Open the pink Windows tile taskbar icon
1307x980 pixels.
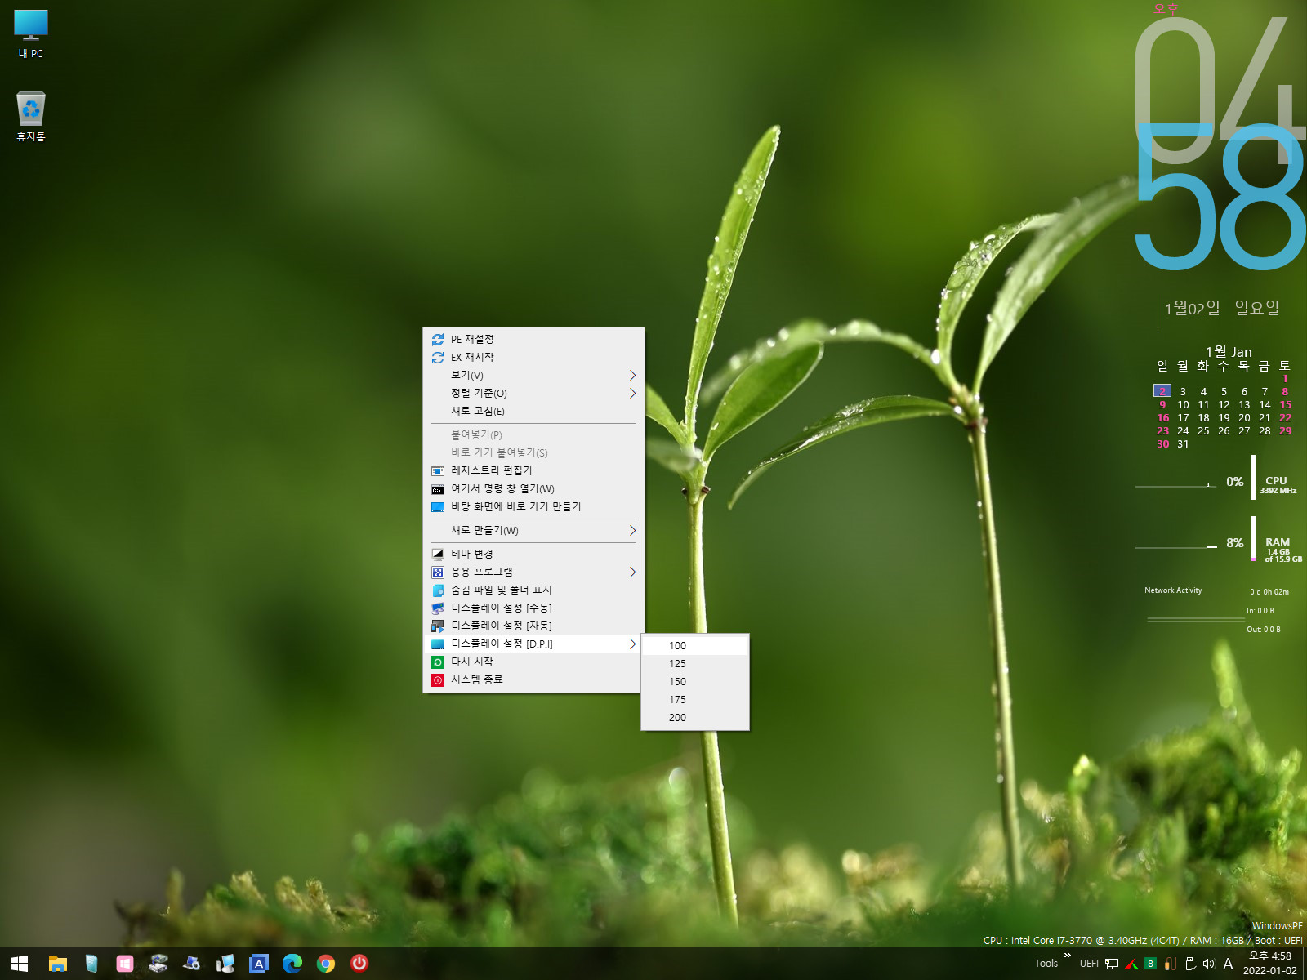[124, 964]
